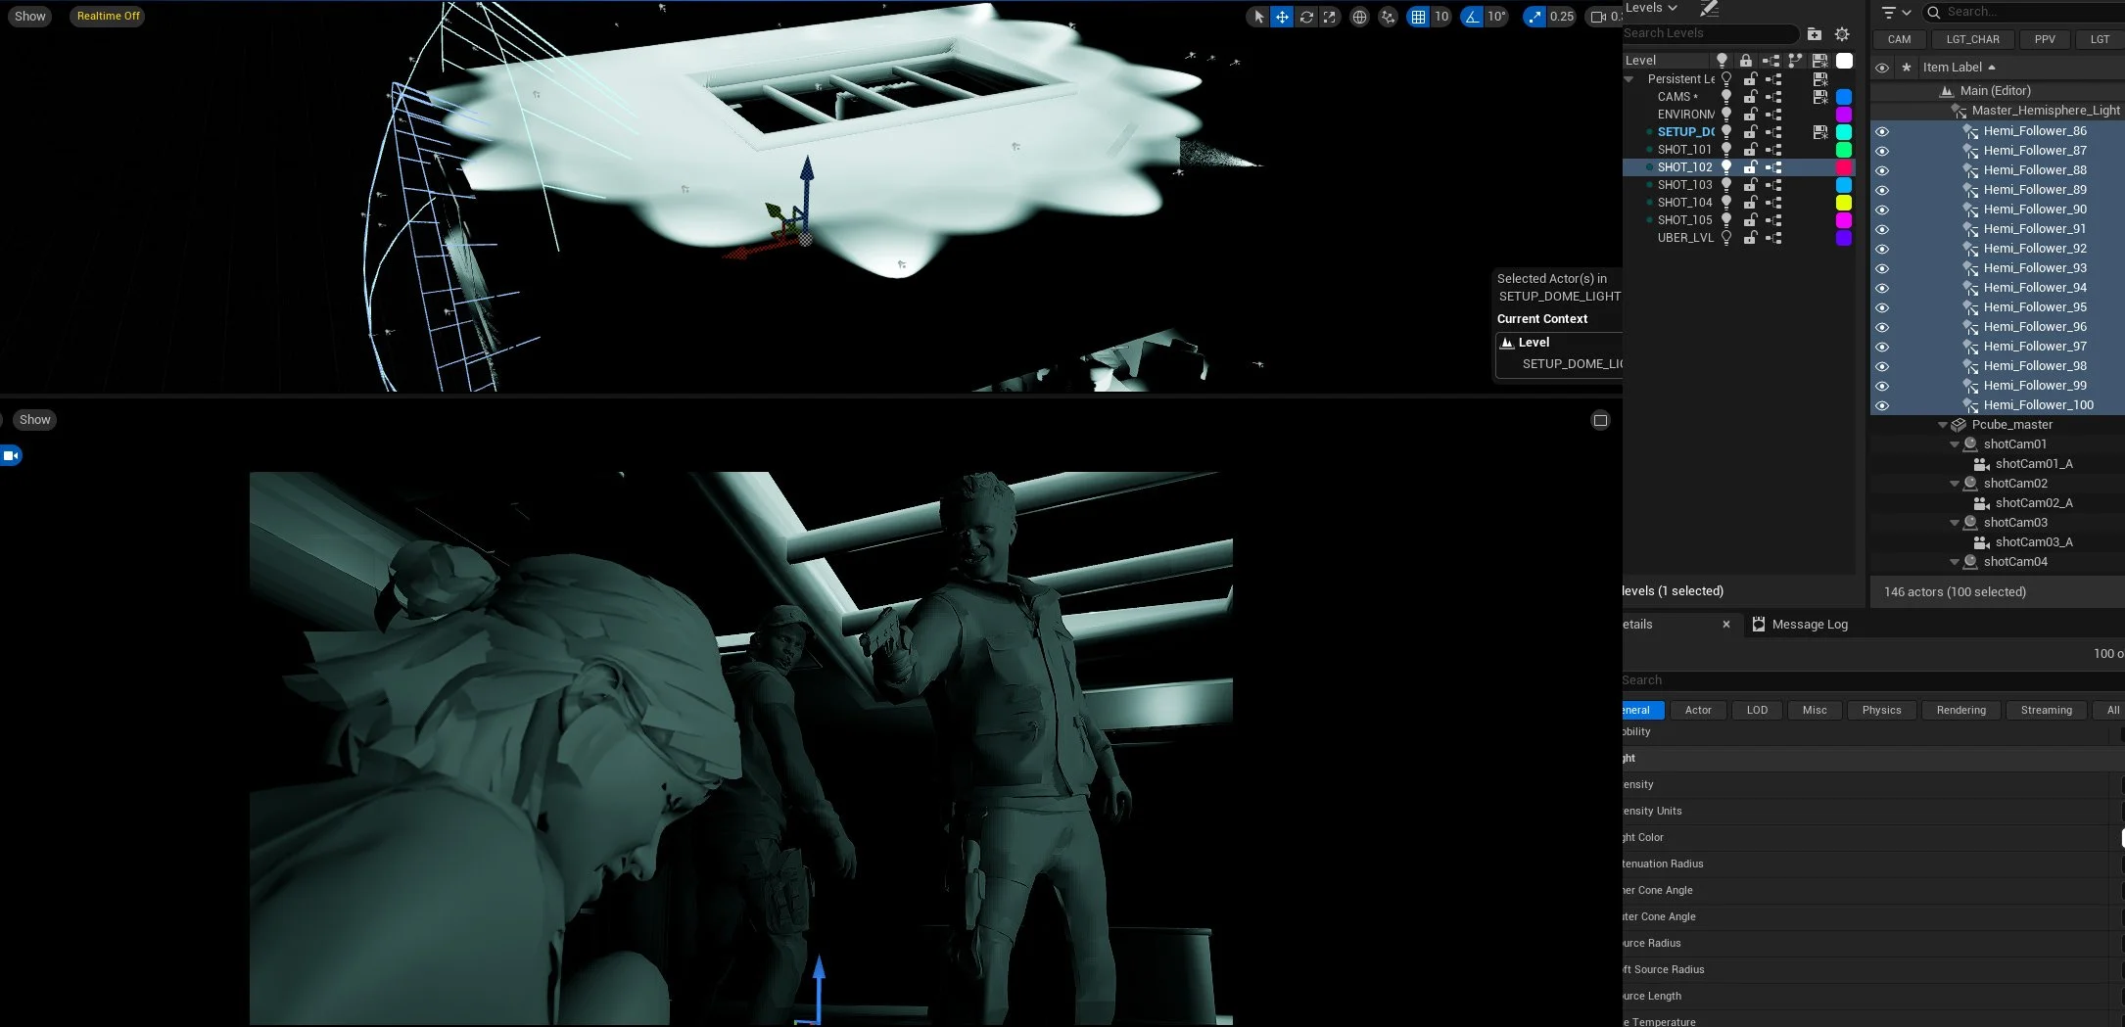Focus the Search Levels field

point(1710,33)
